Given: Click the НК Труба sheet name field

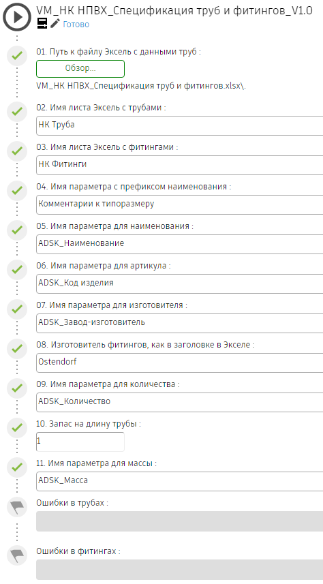Looking at the screenshot, I should point(180,125).
